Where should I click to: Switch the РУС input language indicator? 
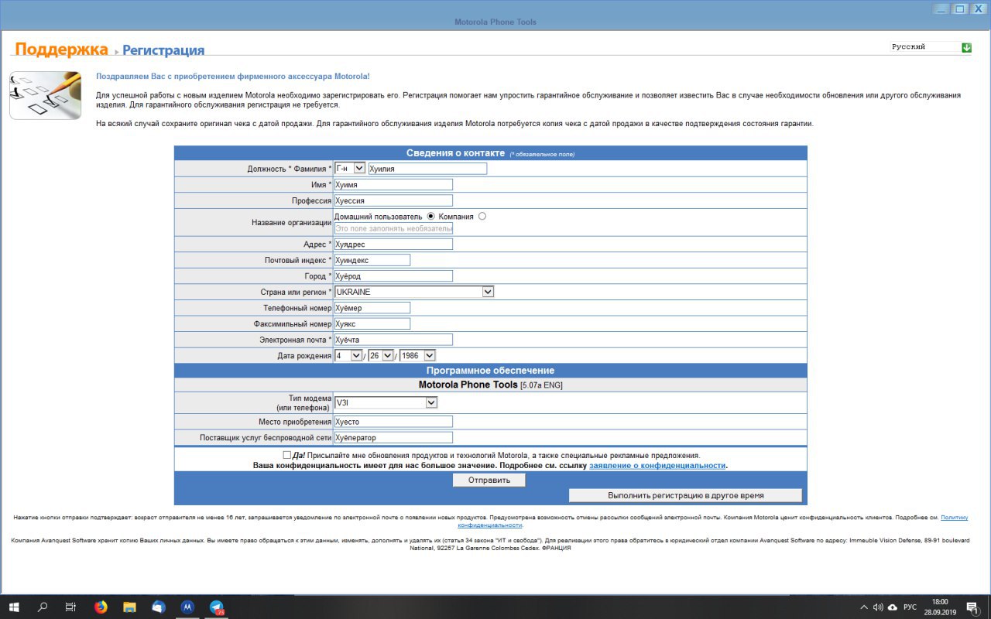[910, 607]
